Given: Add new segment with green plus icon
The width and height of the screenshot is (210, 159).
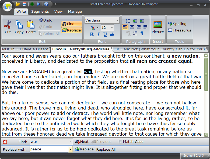Looking at the screenshot, I should pyautogui.click(x=32, y=4).
